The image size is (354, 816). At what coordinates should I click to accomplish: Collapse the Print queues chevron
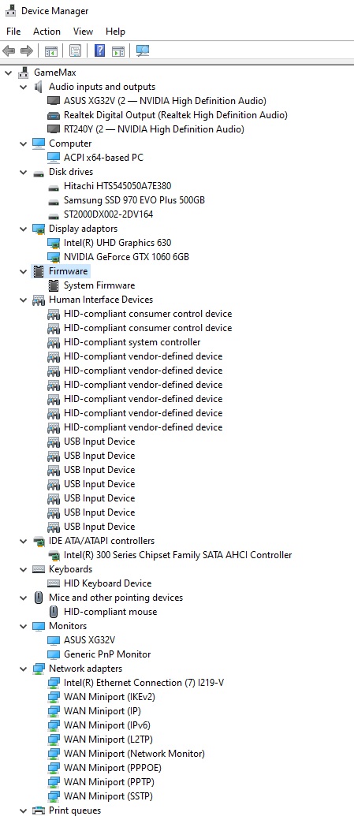[x=24, y=810]
